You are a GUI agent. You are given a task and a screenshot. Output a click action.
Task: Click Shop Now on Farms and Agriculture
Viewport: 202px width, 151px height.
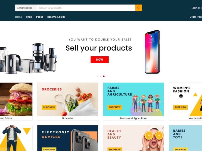click(x=115, y=107)
